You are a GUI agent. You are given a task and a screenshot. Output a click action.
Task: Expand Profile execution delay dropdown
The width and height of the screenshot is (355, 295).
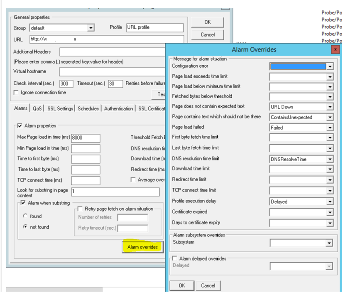(330, 202)
